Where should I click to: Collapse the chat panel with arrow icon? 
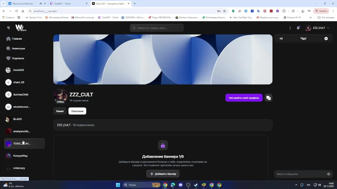(x=281, y=39)
